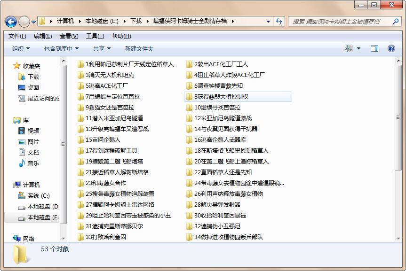Select folder 3消灭无人机和坦克
The image size is (406, 271).
pos(106,75)
